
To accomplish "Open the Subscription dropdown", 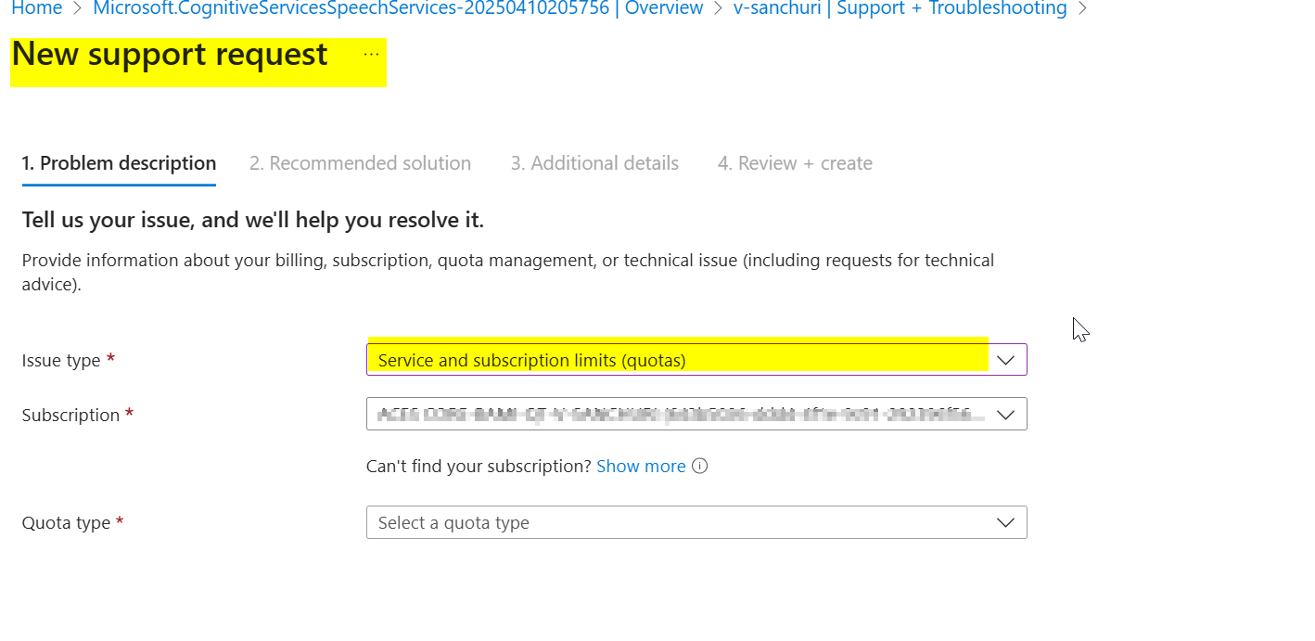I will tap(696, 414).
